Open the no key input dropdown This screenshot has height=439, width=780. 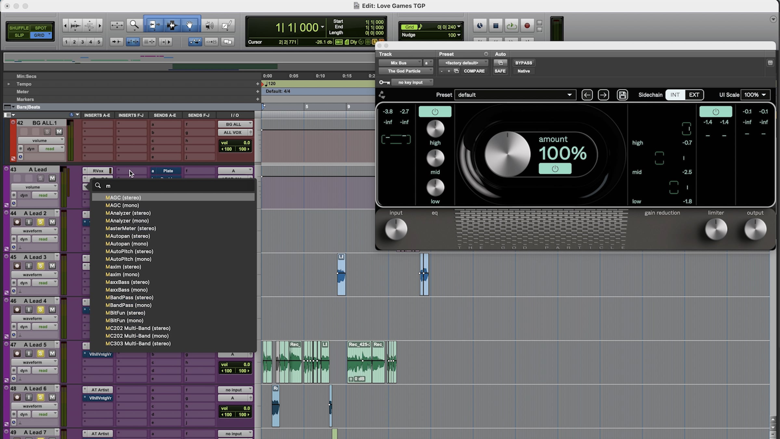412,82
